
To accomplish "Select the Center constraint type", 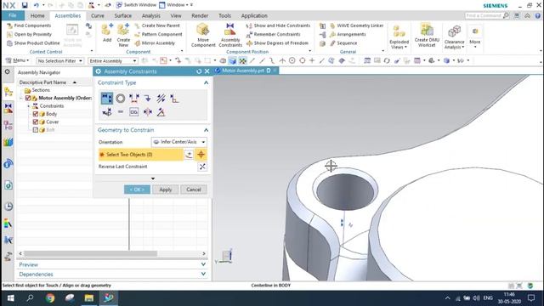I will [x=147, y=111].
